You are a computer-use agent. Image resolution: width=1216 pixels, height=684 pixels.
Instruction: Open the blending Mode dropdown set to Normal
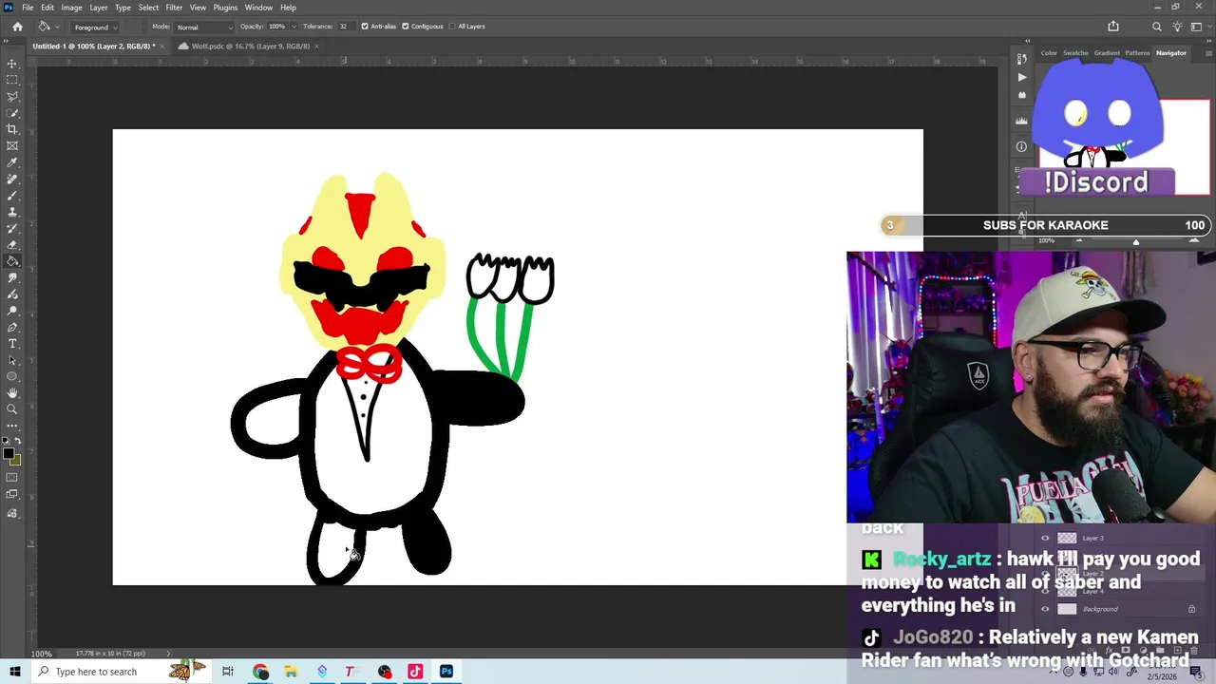(x=202, y=27)
